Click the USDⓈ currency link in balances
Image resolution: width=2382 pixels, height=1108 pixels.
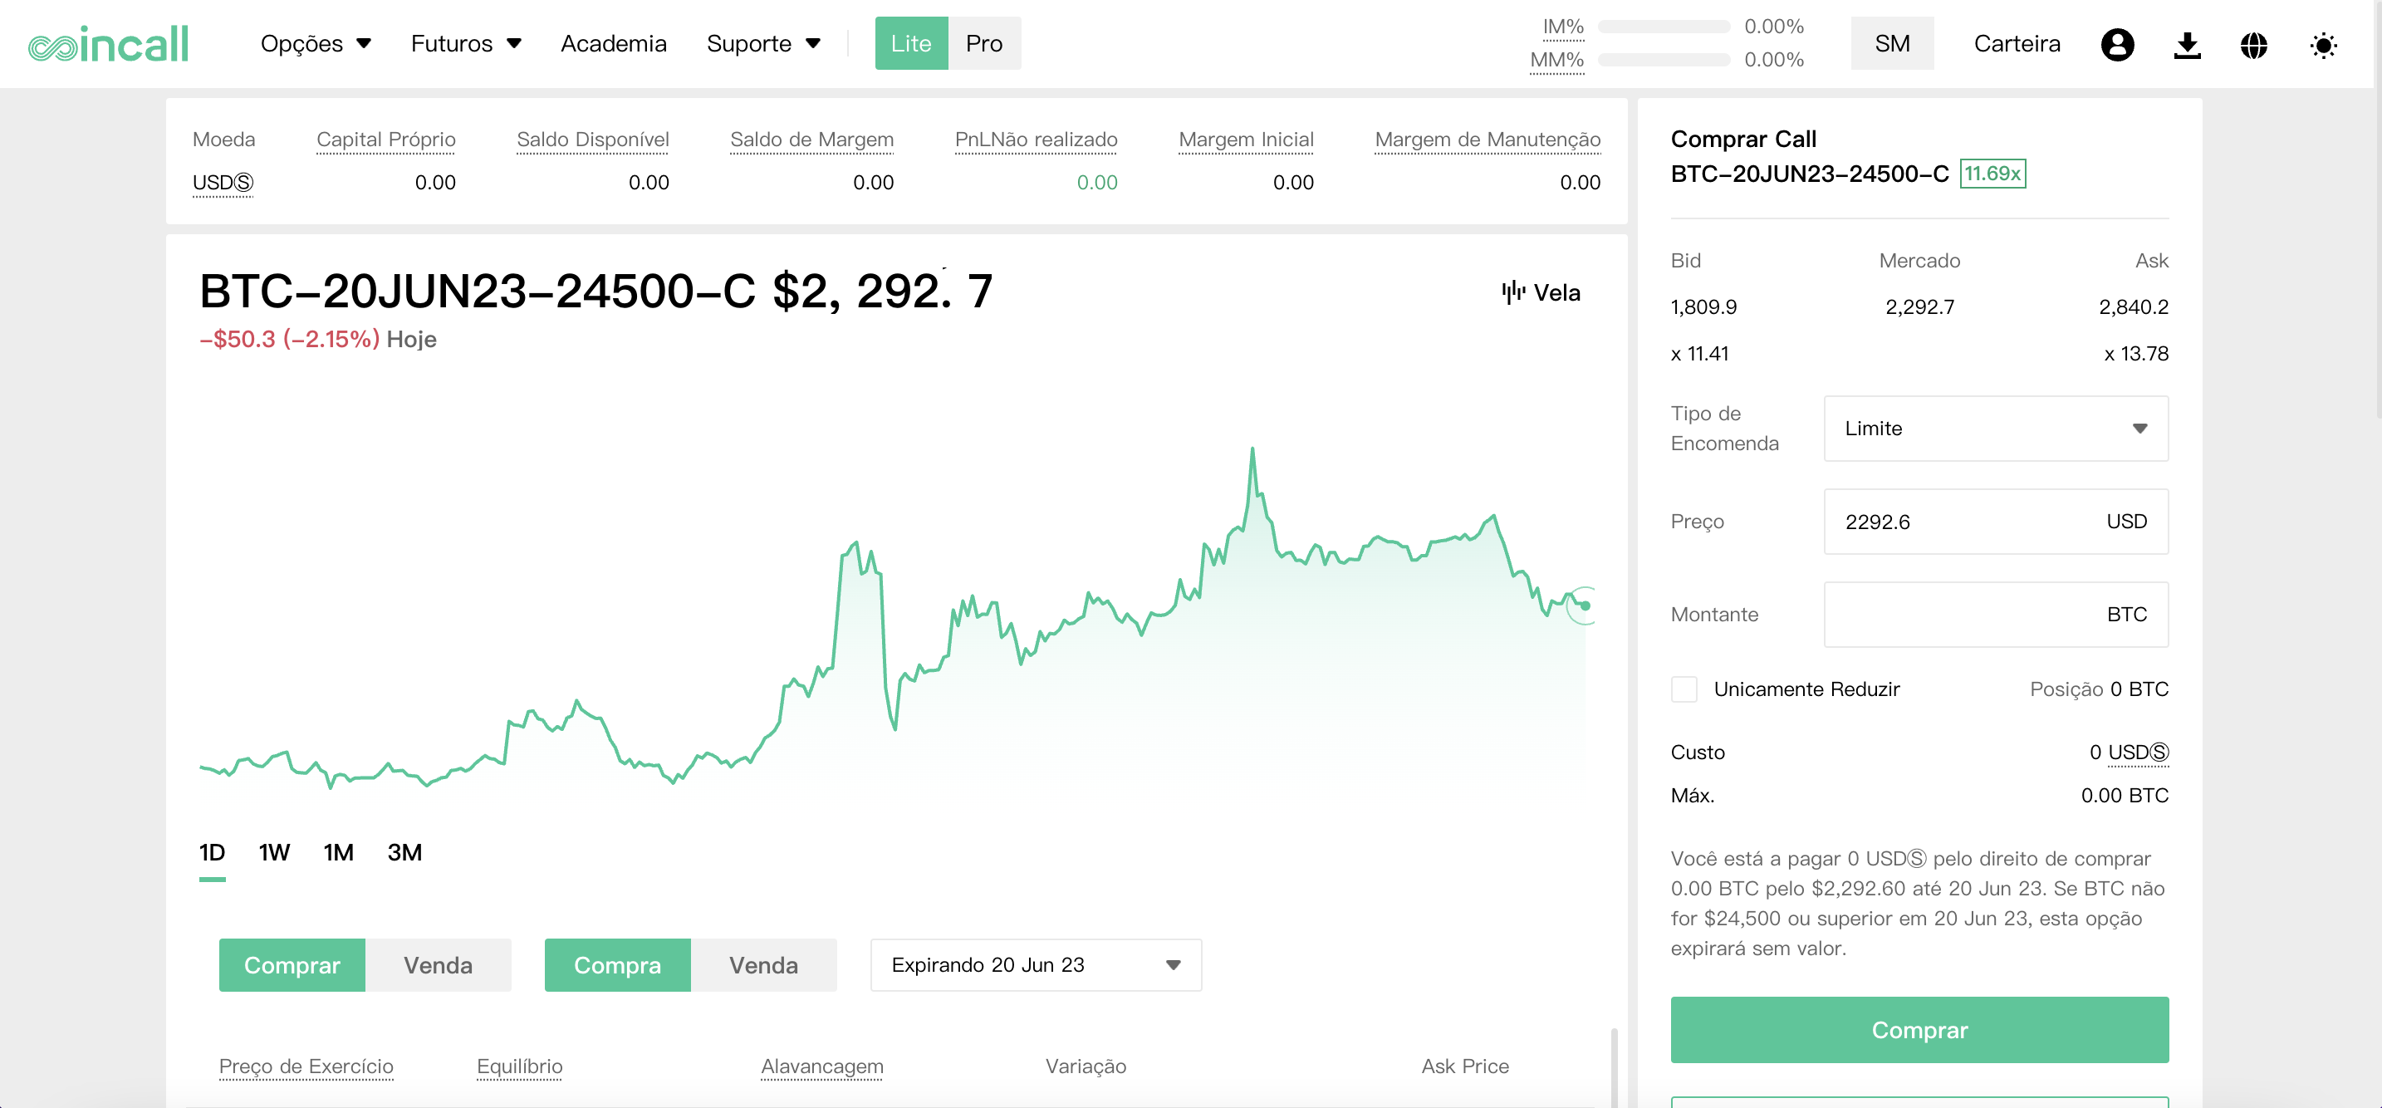tap(222, 182)
